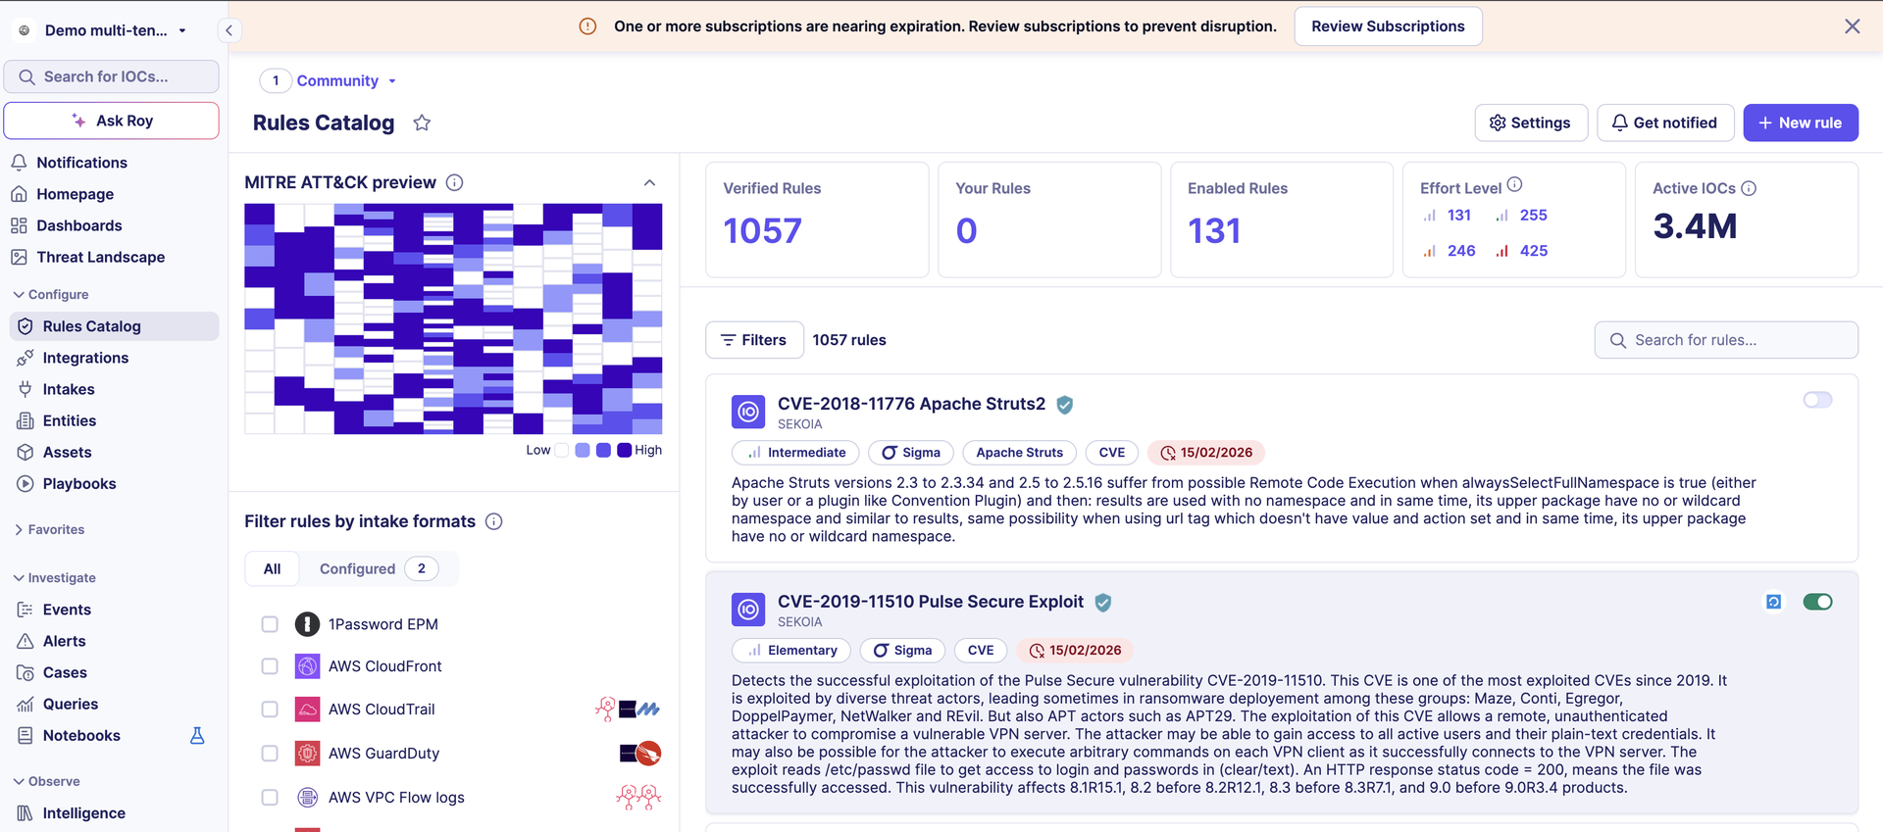This screenshot has height=832, width=1883.
Task: Click effort level count 425
Action: click(x=1533, y=251)
